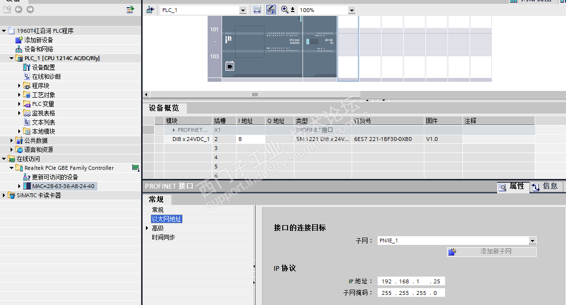
Task: Select the CPU 1214C module in device view
Action: point(262,47)
